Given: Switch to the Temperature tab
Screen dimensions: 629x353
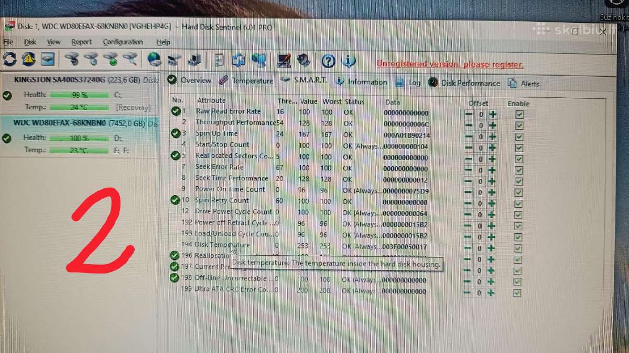Looking at the screenshot, I should pos(246,81).
